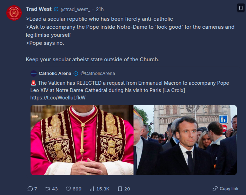View analytics via the bar chart icon
This screenshot has height=195, width=246.
(x=92, y=189)
